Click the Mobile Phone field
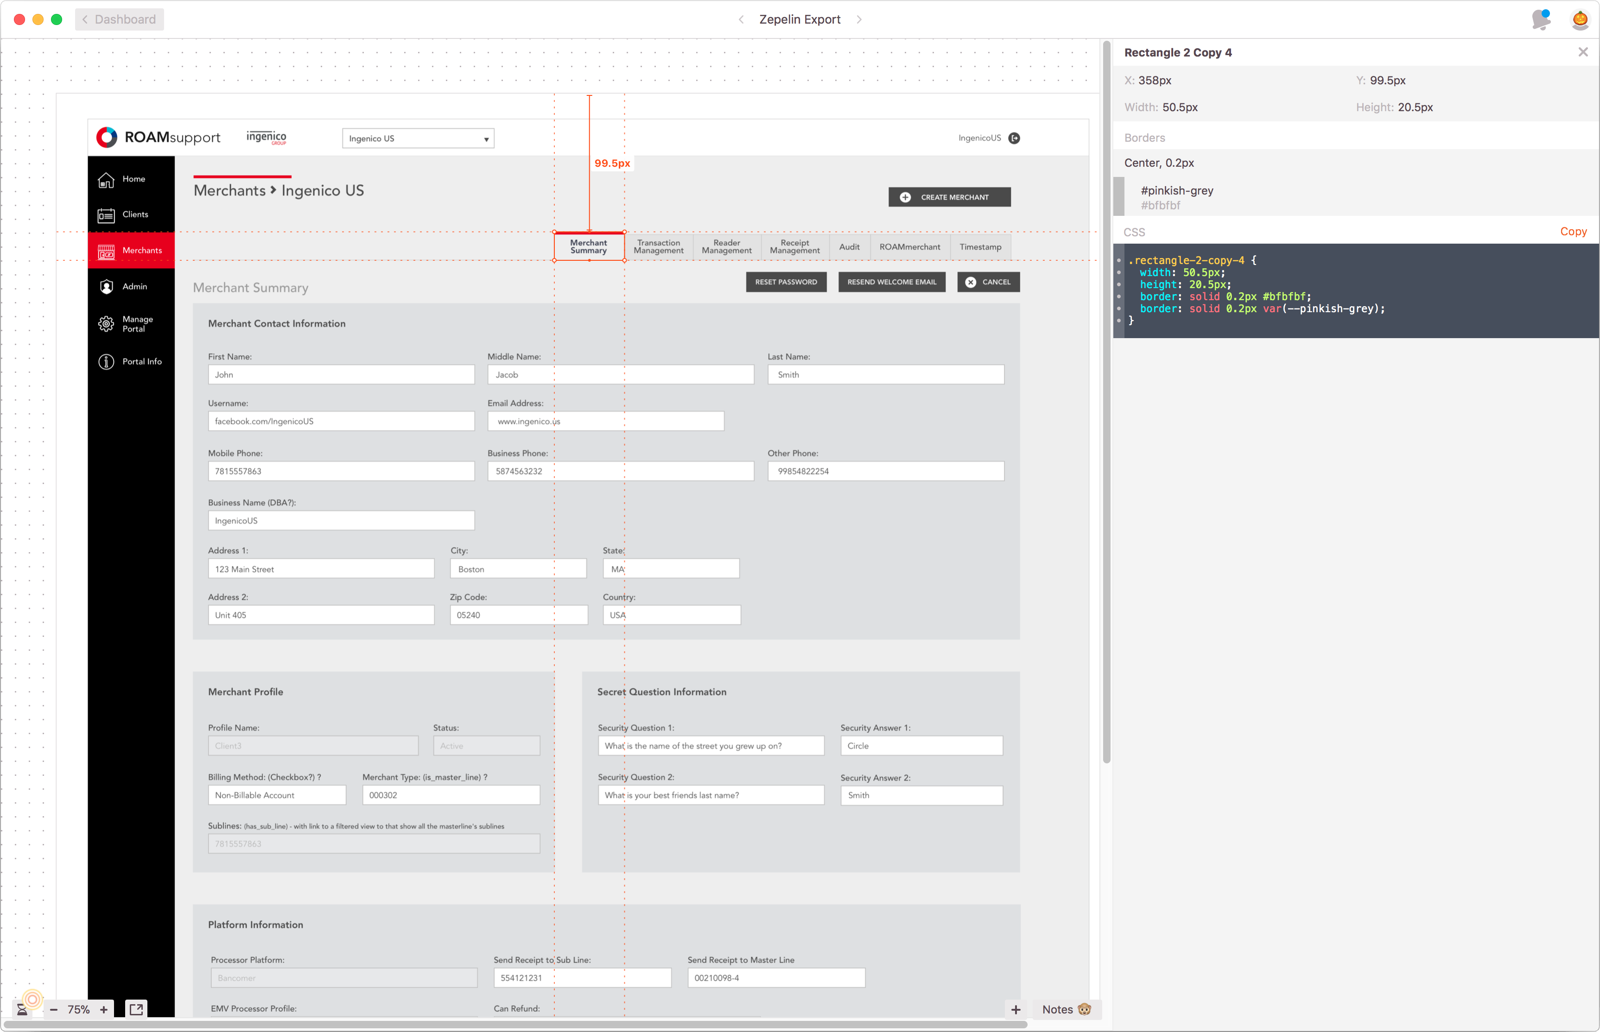The height and width of the screenshot is (1032, 1600). (341, 471)
